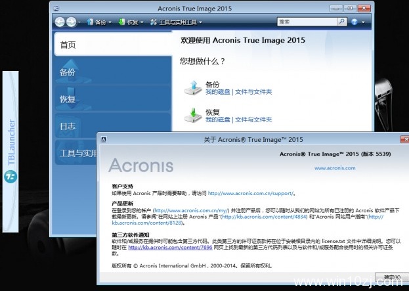Open the 备份 toolbar menu

click(97, 22)
